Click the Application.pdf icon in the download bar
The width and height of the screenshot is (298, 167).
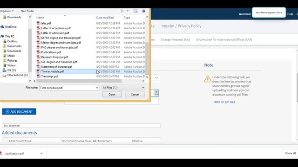pos(1,154)
